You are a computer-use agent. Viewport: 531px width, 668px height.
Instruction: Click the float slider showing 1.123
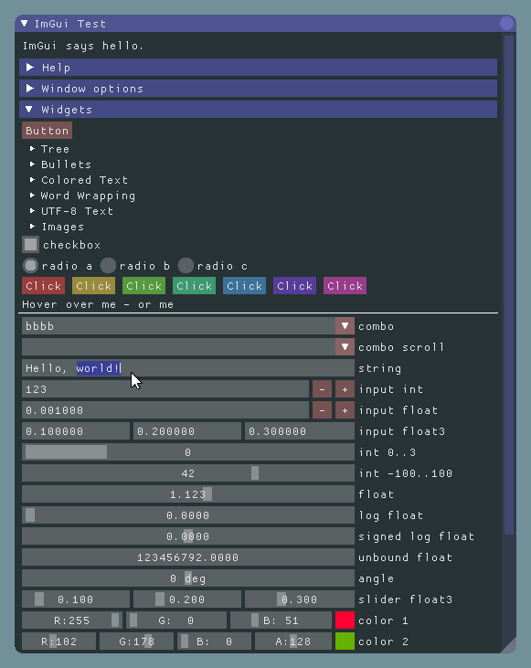point(188,493)
